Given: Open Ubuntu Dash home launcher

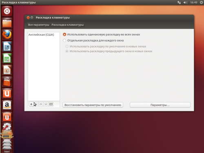Looking at the screenshot, I should [x=7, y=11].
